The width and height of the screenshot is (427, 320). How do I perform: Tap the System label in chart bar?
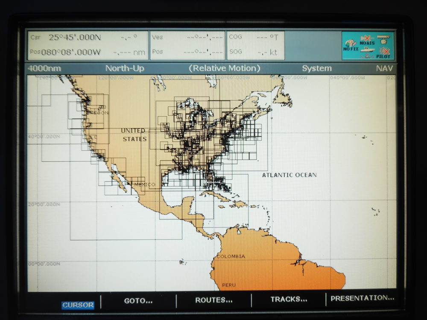[316, 68]
